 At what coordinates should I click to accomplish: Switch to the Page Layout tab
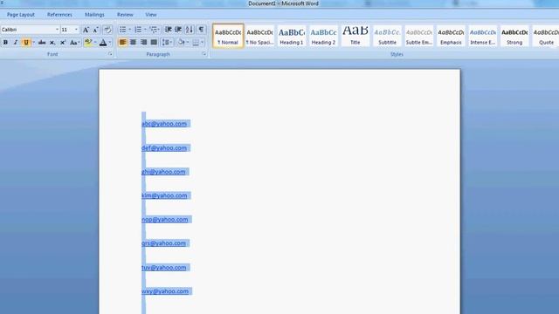coord(21,15)
